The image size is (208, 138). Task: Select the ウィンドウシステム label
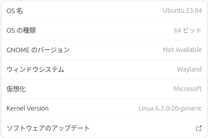click(x=35, y=69)
